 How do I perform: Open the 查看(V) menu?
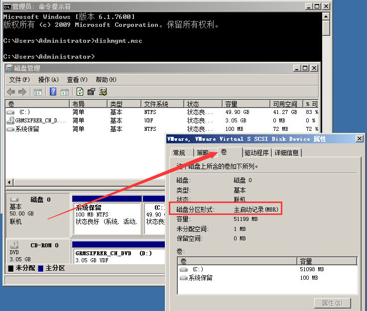coord(77,80)
